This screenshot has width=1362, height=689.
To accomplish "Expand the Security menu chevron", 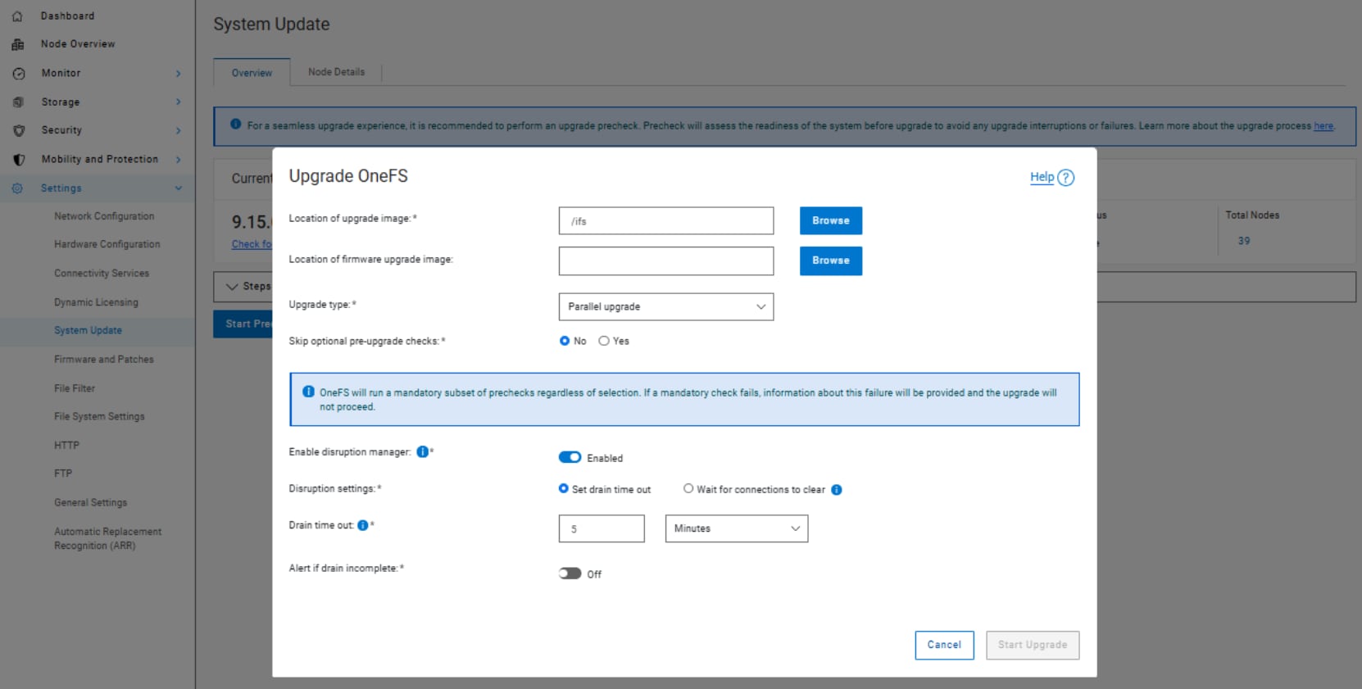I will point(178,130).
